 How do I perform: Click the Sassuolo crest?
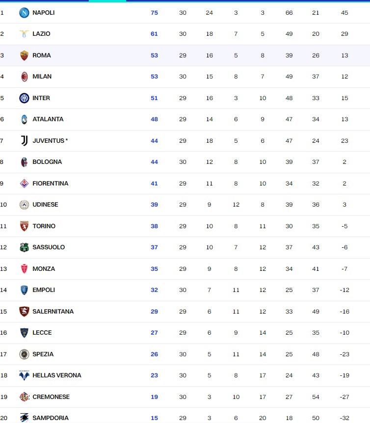coord(24,247)
